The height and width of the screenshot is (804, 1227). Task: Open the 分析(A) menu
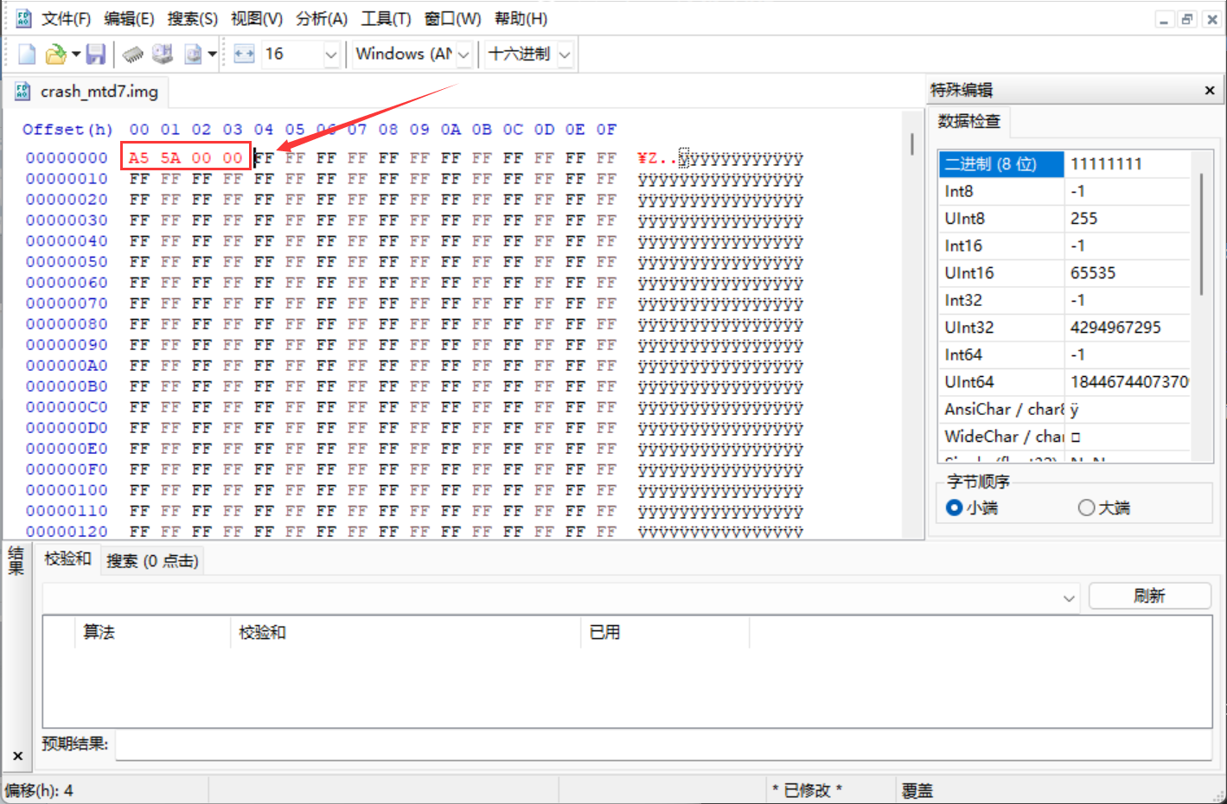(321, 18)
